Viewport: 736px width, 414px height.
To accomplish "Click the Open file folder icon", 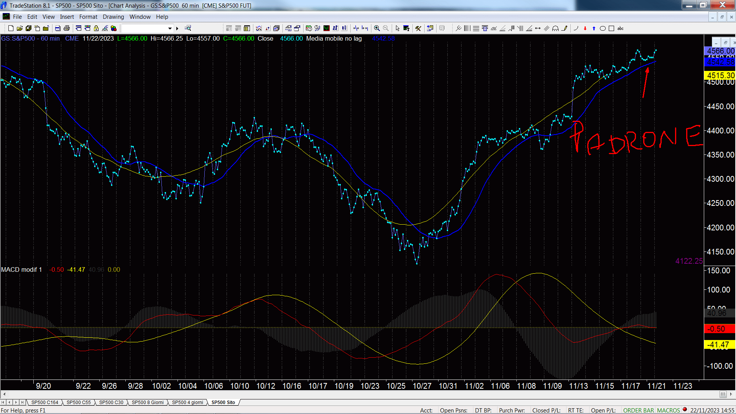I will (x=20, y=28).
